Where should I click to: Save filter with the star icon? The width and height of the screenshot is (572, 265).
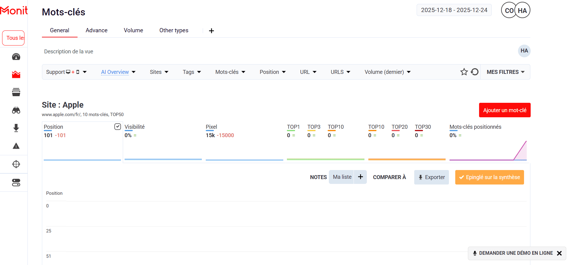tap(464, 72)
